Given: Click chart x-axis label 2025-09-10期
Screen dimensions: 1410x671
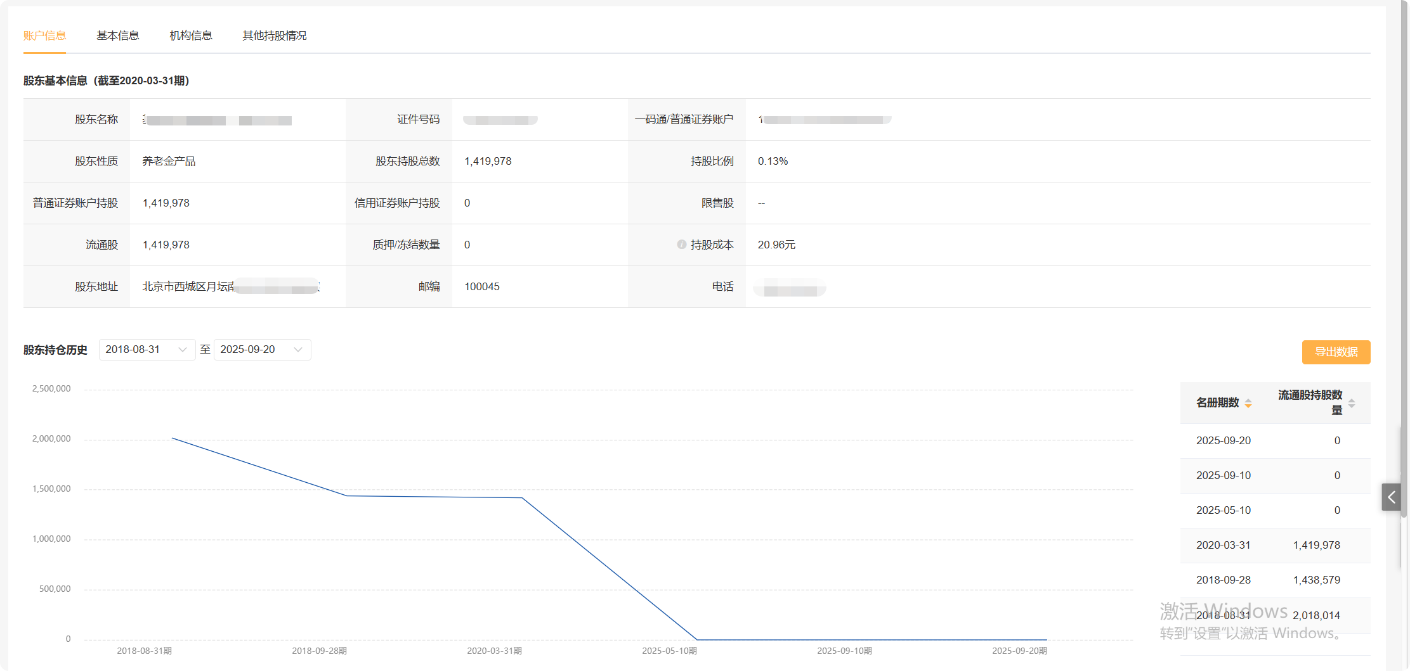Looking at the screenshot, I should [845, 651].
